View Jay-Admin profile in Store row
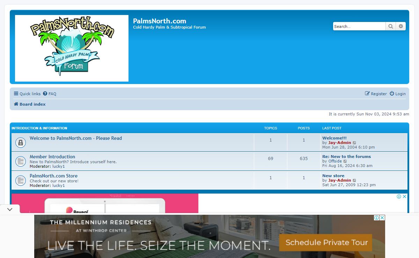 pyautogui.click(x=340, y=180)
